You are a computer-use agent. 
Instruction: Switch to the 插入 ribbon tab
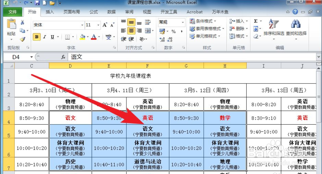click(49, 12)
